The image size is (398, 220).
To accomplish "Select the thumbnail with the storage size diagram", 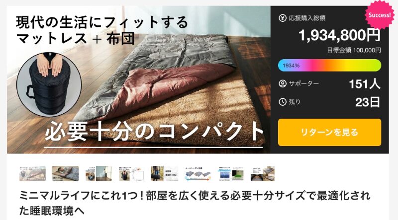I will pyautogui.click(x=131, y=173).
